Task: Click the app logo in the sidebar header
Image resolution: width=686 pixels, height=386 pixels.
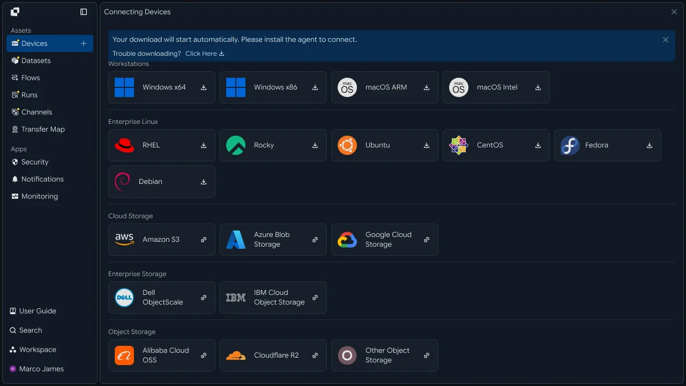Action: coord(15,12)
